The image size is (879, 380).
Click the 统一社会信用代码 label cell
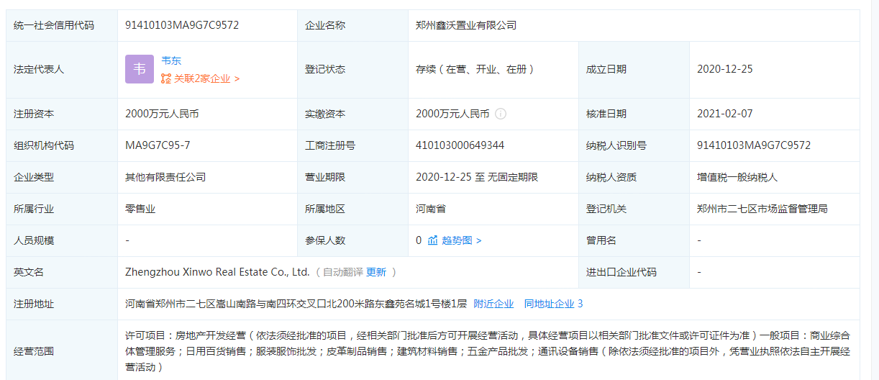click(62, 25)
